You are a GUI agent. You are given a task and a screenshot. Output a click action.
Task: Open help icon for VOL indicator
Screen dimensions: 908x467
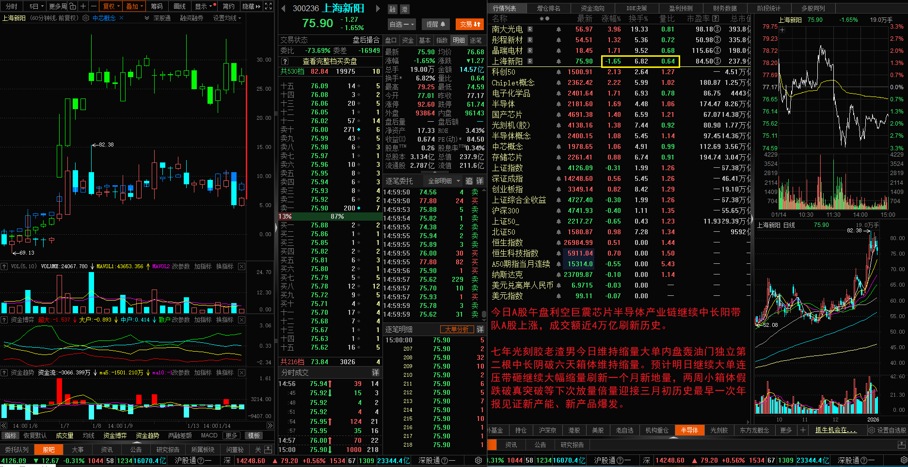pyautogui.click(x=4, y=266)
